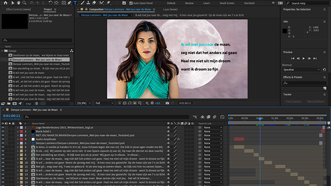Select the Zoom magnifier tool

[x=24, y=3]
